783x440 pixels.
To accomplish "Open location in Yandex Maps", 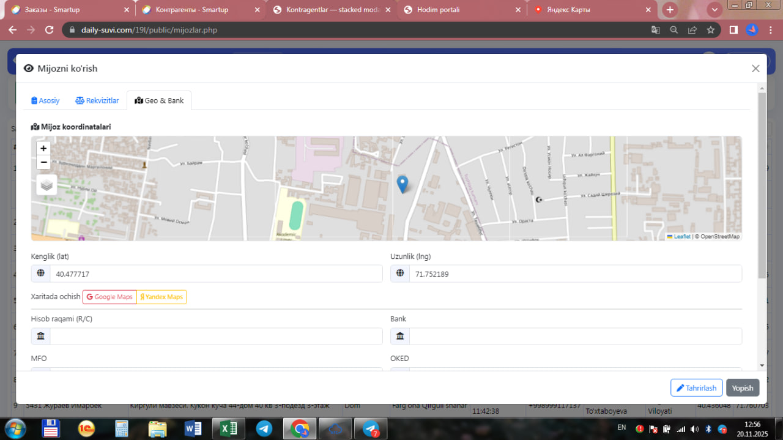I will tap(161, 297).
